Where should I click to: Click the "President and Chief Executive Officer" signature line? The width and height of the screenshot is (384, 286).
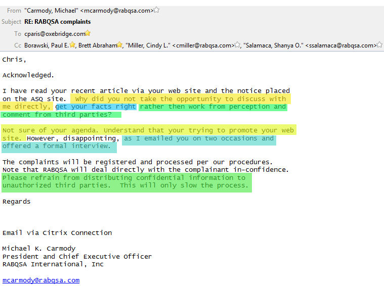[77, 256]
